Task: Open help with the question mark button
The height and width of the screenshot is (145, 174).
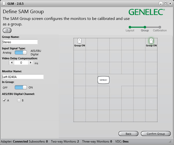Action: point(7,30)
